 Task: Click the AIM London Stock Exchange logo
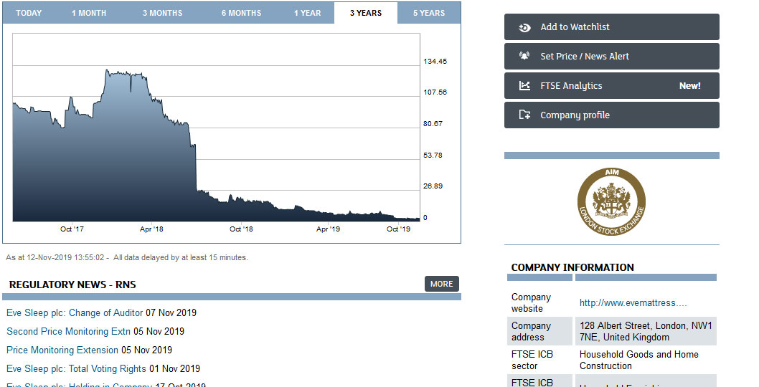click(611, 201)
